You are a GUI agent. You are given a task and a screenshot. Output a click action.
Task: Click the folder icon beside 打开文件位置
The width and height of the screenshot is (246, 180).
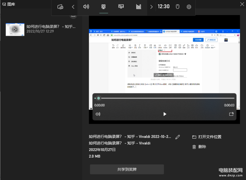pos(194,137)
